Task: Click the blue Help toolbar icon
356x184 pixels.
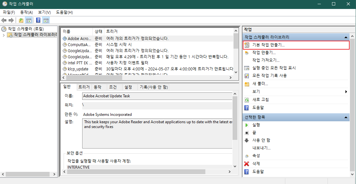Action: [x=38, y=20]
